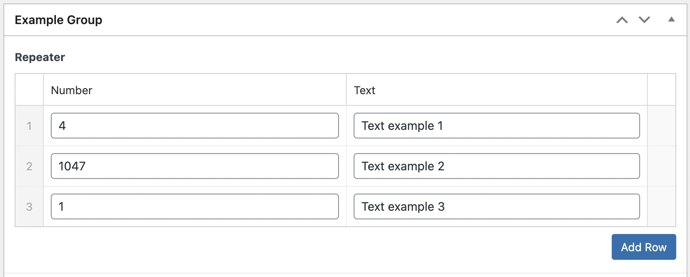690x277 pixels.
Task: Click Number field containing 4
Action: coord(194,126)
